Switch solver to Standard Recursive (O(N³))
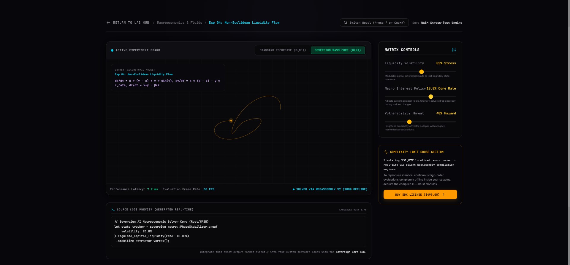 (283, 50)
